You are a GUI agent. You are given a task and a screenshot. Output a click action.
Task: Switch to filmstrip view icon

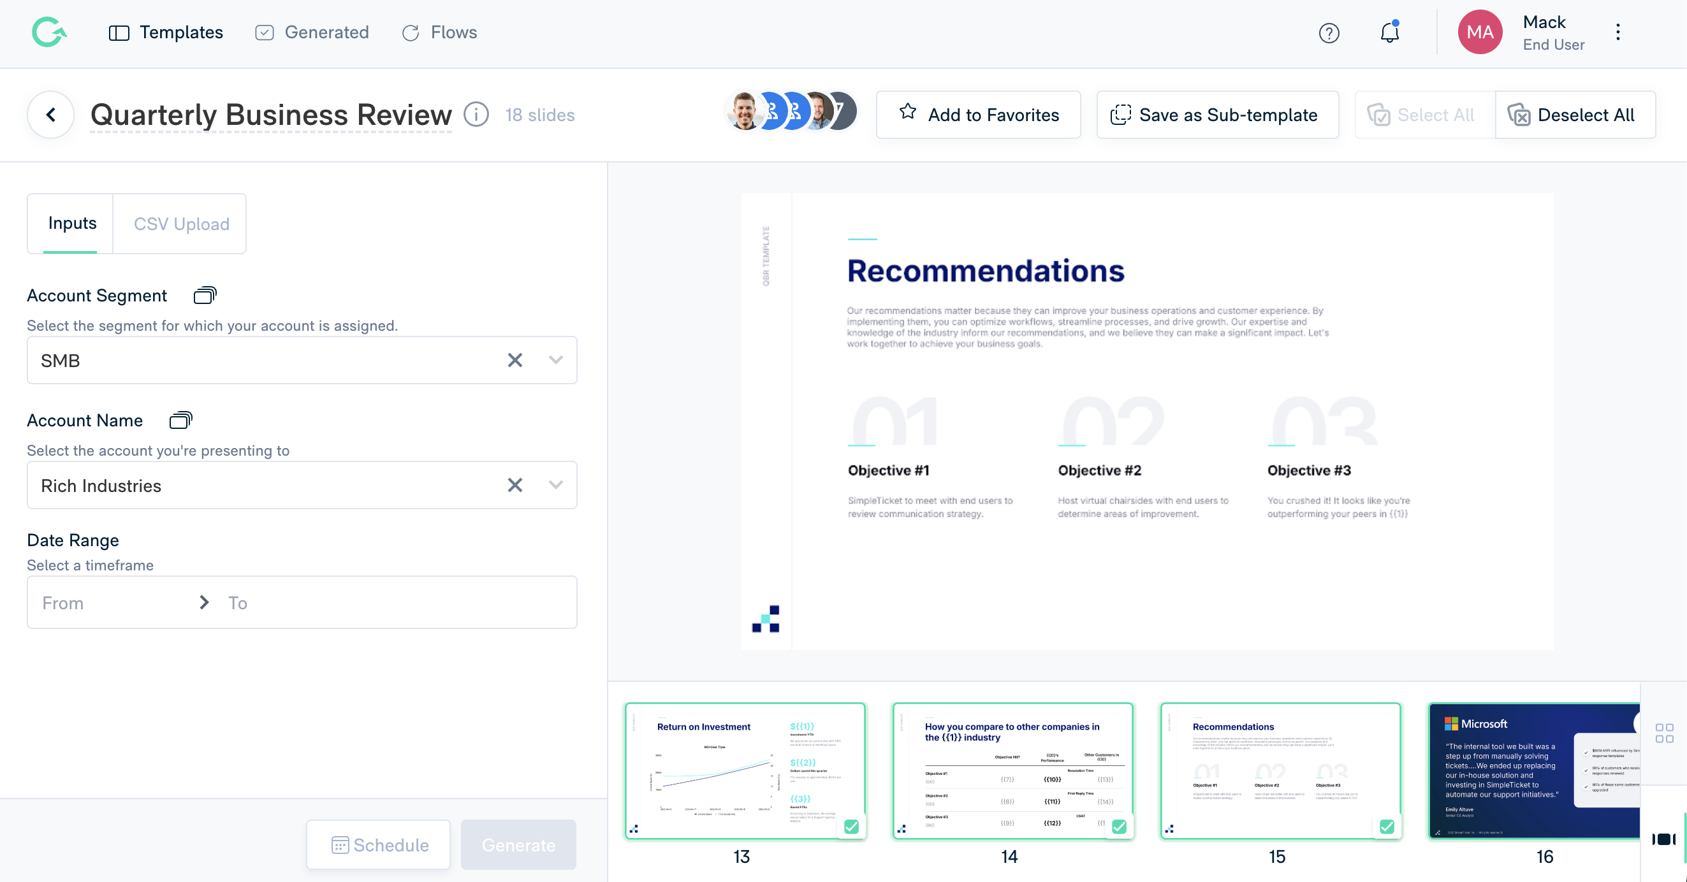tap(1663, 839)
